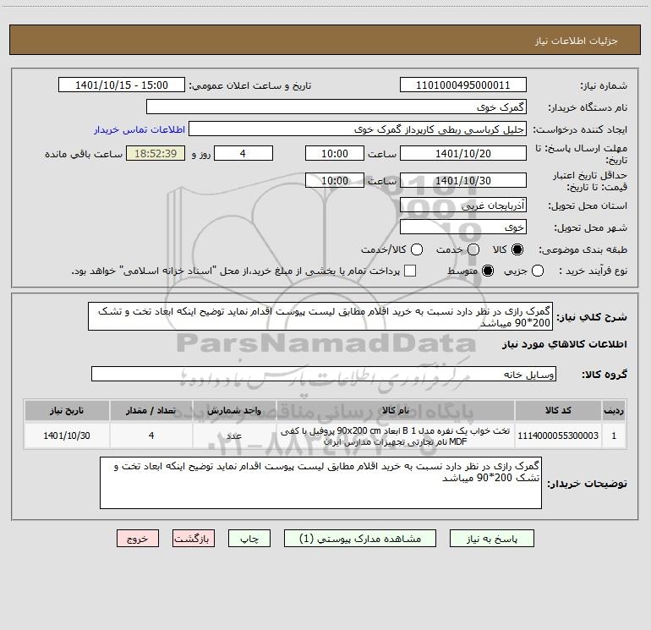651x630 pixels.
Task: Click the نام دستگاه خریدار field گمرک خوی
Action: pos(336,107)
